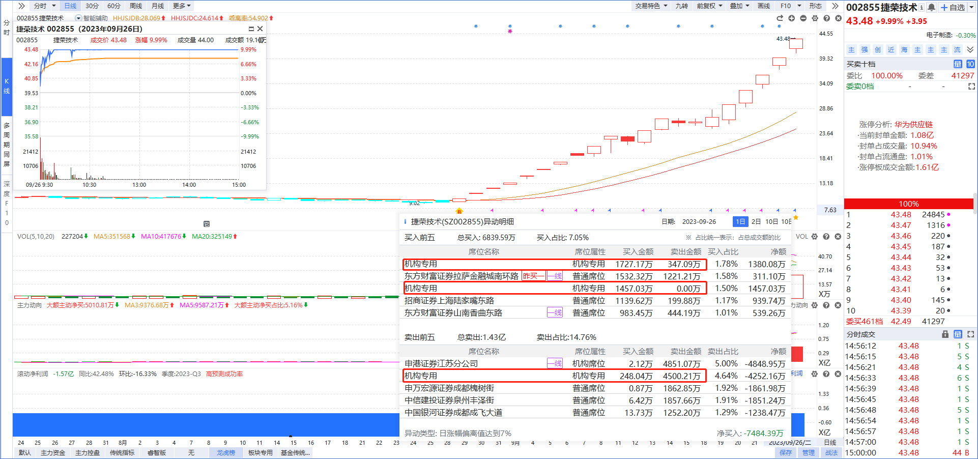Toggle 画线 drawing mode
The height and width of the screenshot is (459, 978).
click(x=764, y=6)
